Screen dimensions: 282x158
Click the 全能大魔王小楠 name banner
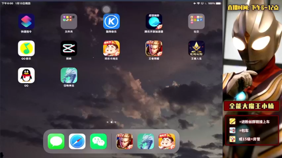pos(251,106)
